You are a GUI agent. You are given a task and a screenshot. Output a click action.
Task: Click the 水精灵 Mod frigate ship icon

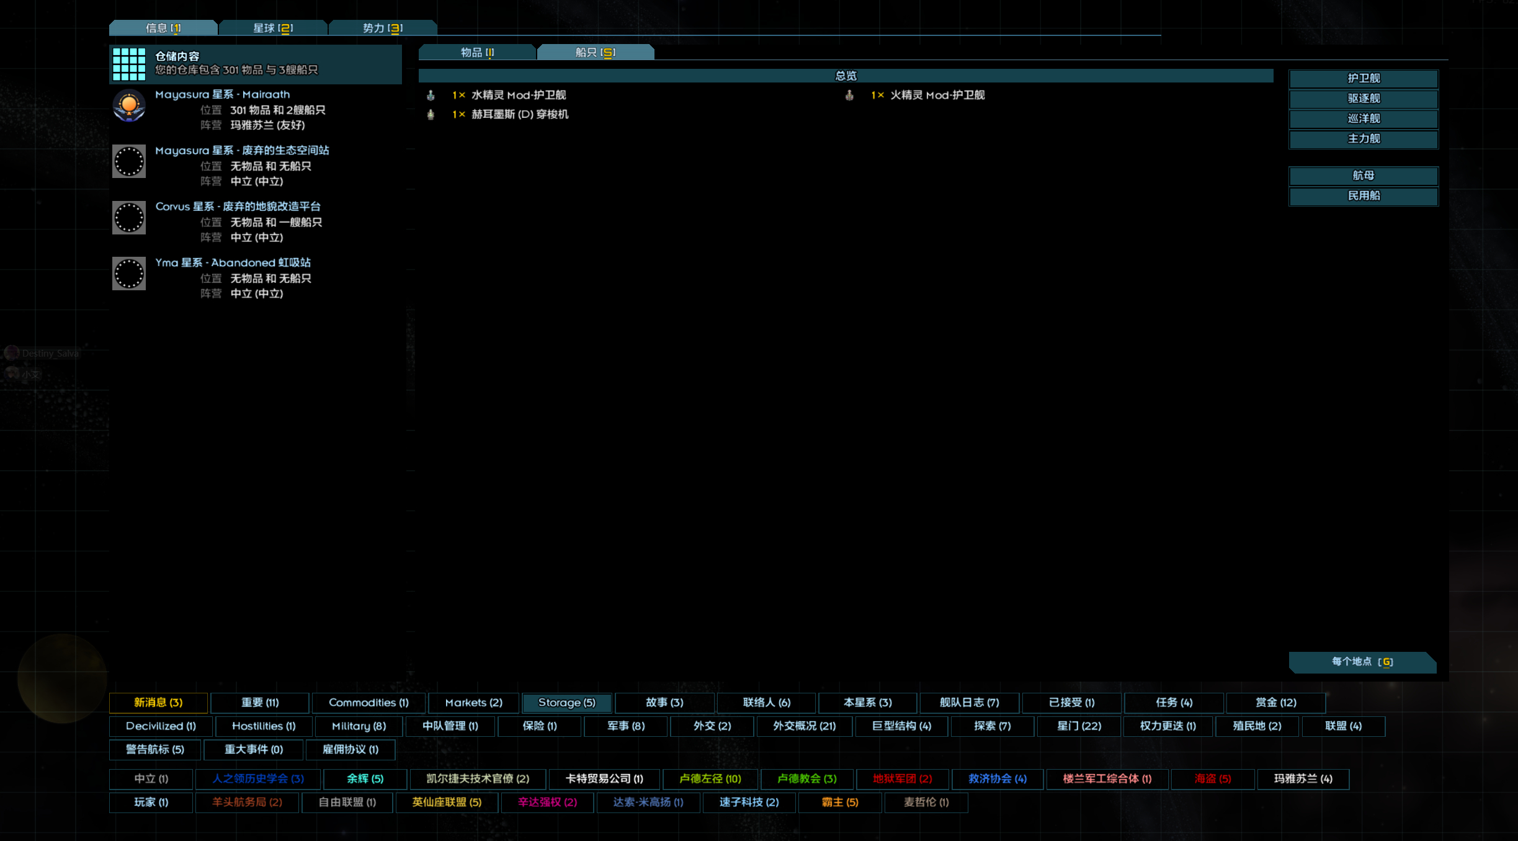[431, 96]
